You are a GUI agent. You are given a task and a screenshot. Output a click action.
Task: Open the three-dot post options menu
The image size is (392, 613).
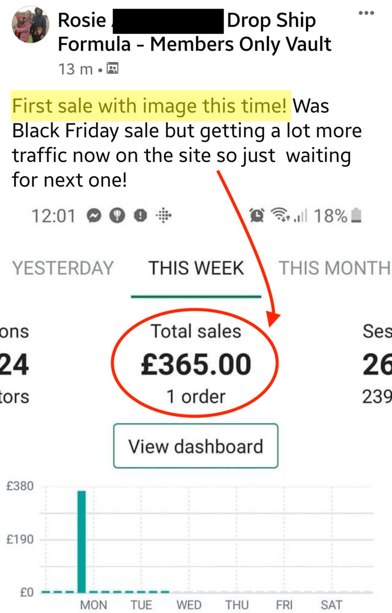[366, 13]
